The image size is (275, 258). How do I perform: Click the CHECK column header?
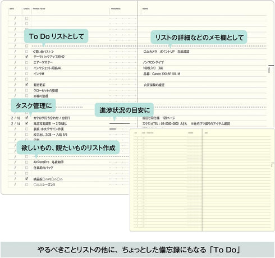pyautogui.click(x=26, y=9)
